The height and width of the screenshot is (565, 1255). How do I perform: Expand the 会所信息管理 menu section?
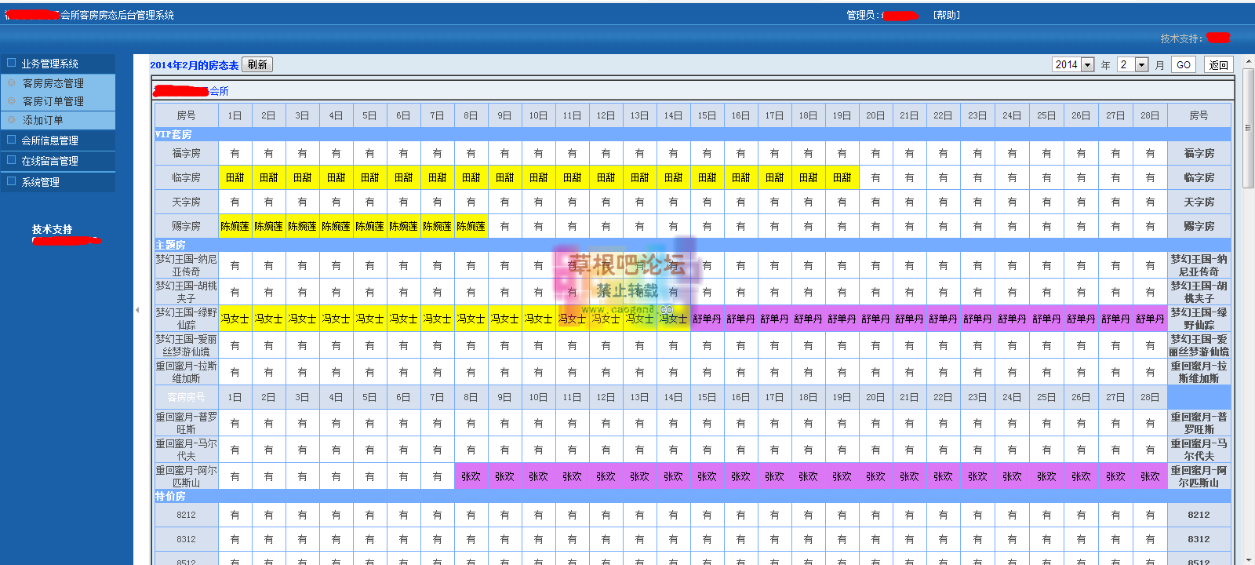(49, 140)
